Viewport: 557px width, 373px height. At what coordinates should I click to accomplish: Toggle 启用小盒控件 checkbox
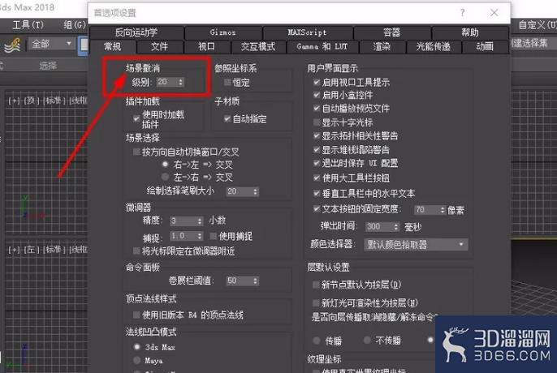[317, 95]
